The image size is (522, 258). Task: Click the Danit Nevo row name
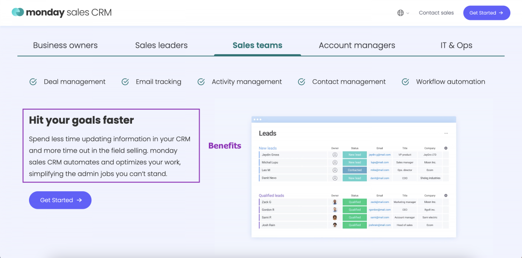point(269,178)
